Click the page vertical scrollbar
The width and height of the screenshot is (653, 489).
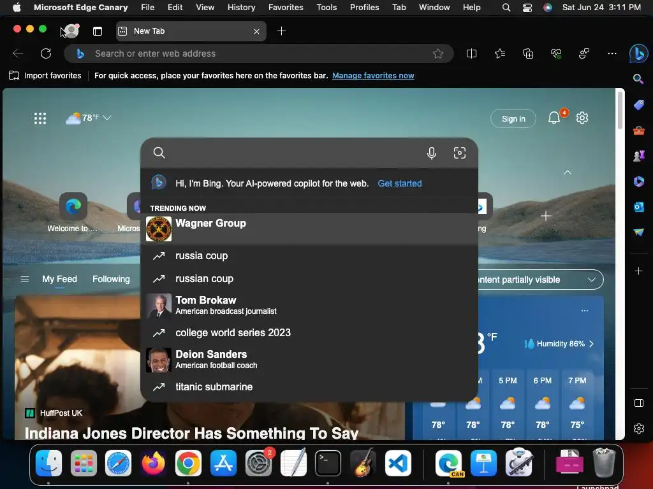(620, 110)
